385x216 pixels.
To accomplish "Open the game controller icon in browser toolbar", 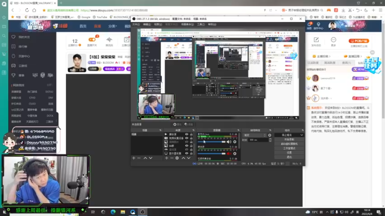I will pyautogui.click(x=329, y=10).
